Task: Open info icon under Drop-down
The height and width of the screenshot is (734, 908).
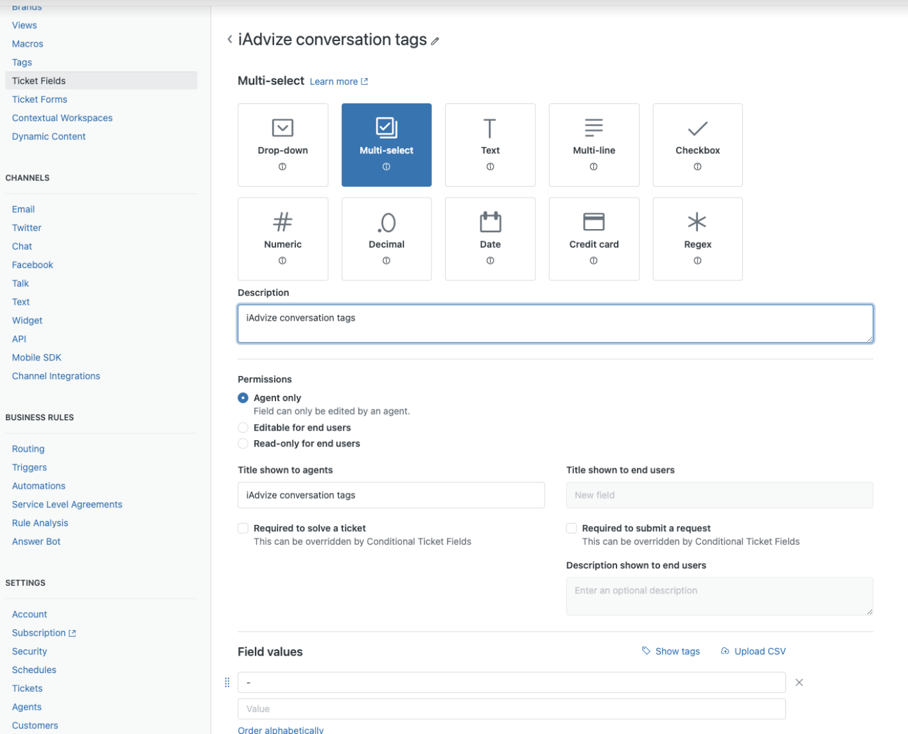Action: (283, 167)
